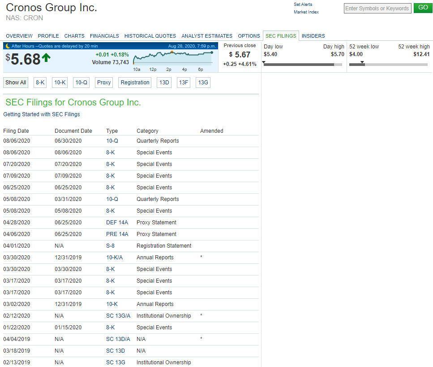This screenshot has width=433, height=367.
Task: Select the Show All filter
Action: (16, 83)
